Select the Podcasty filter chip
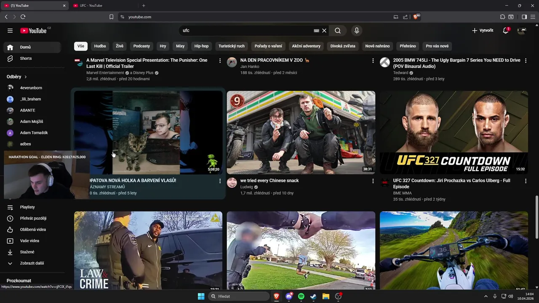The image size is (539, 303). (141, 46)
